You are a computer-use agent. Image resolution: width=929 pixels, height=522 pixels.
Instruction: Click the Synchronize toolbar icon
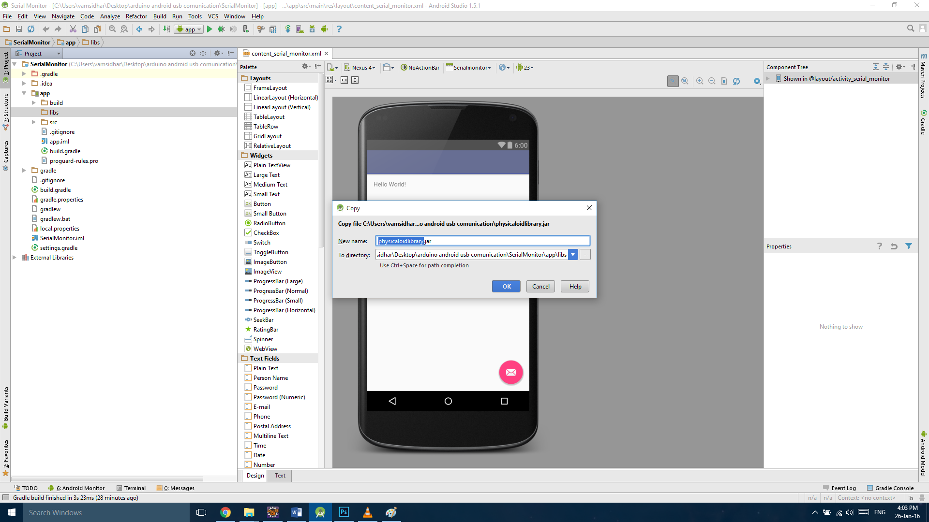pos(31,29)
